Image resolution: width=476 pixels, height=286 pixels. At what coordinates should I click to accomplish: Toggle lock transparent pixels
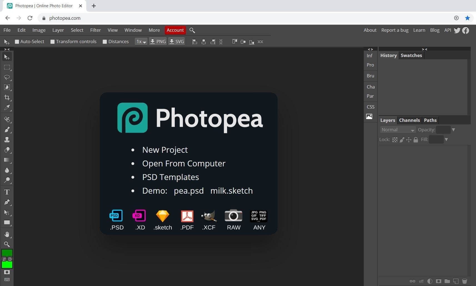[395, 140]
